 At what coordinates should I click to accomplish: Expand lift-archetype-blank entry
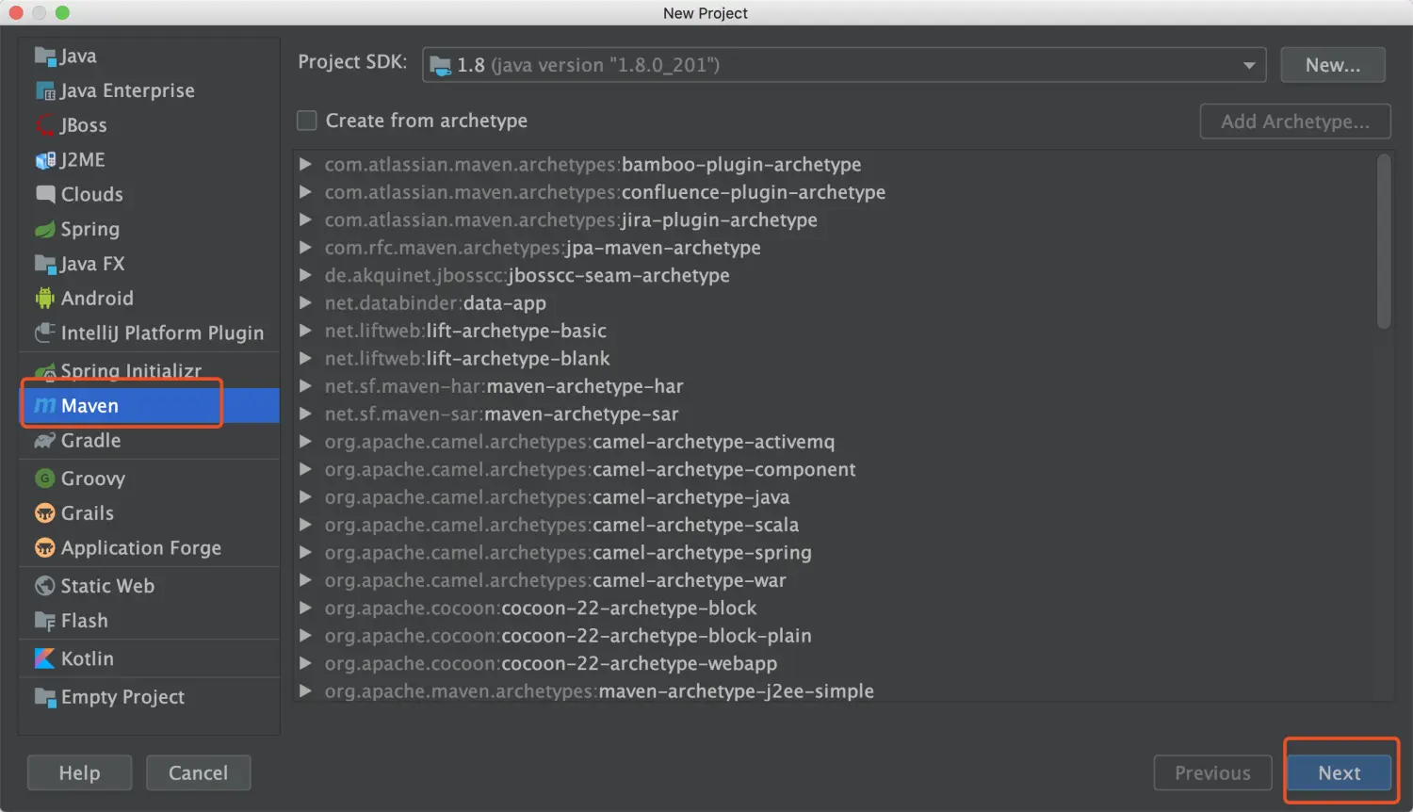305,358
